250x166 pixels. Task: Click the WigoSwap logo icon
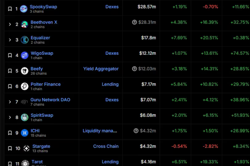click(24, 55)
